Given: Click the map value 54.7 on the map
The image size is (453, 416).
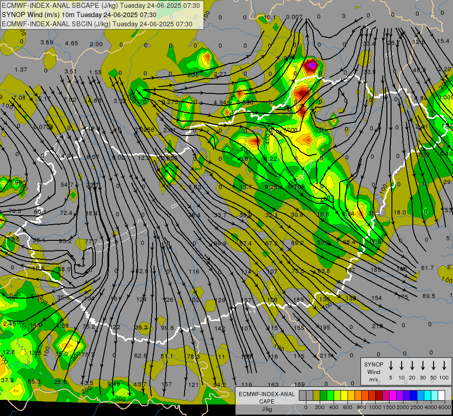Looking at the screenshot, I should [67, 184].
